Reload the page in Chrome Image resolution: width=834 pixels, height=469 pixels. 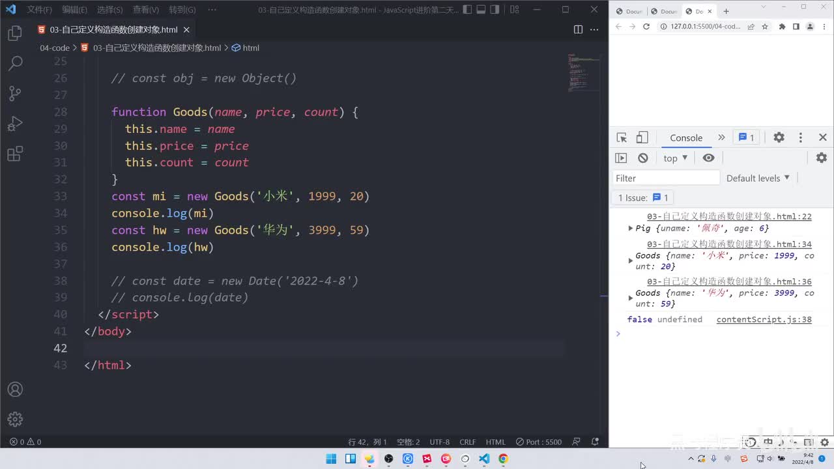(x=646, y=27)
